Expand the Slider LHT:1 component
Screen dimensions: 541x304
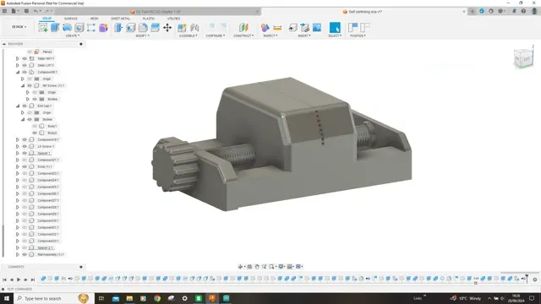[18, 66]
